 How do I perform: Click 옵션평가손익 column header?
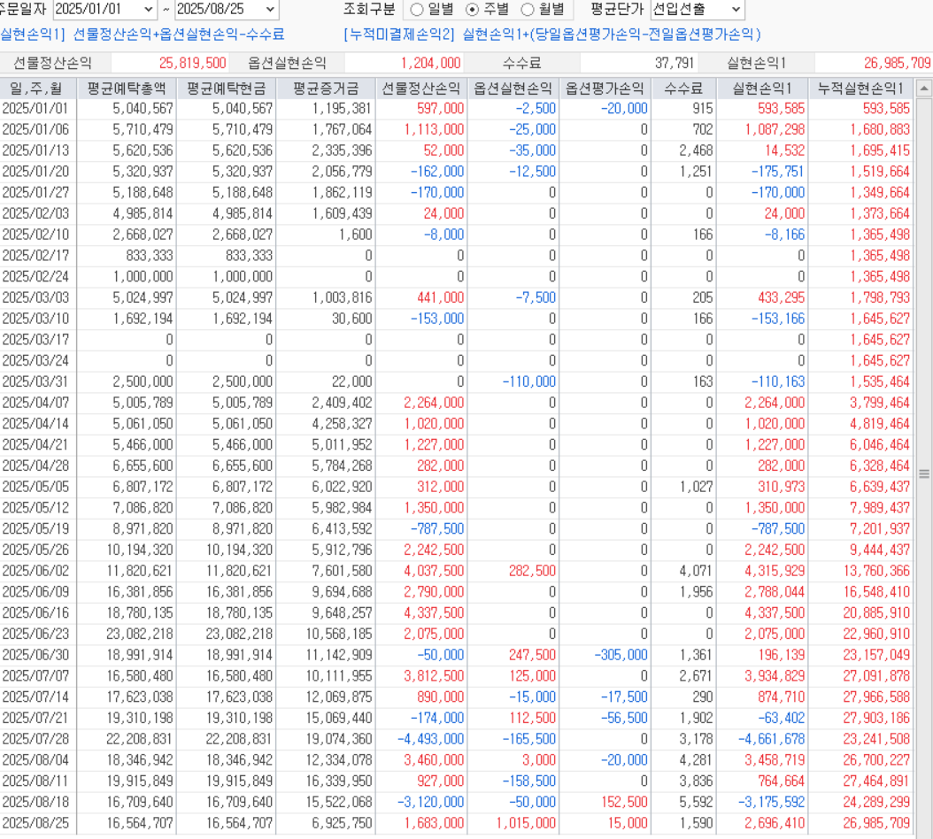[605, 89]
